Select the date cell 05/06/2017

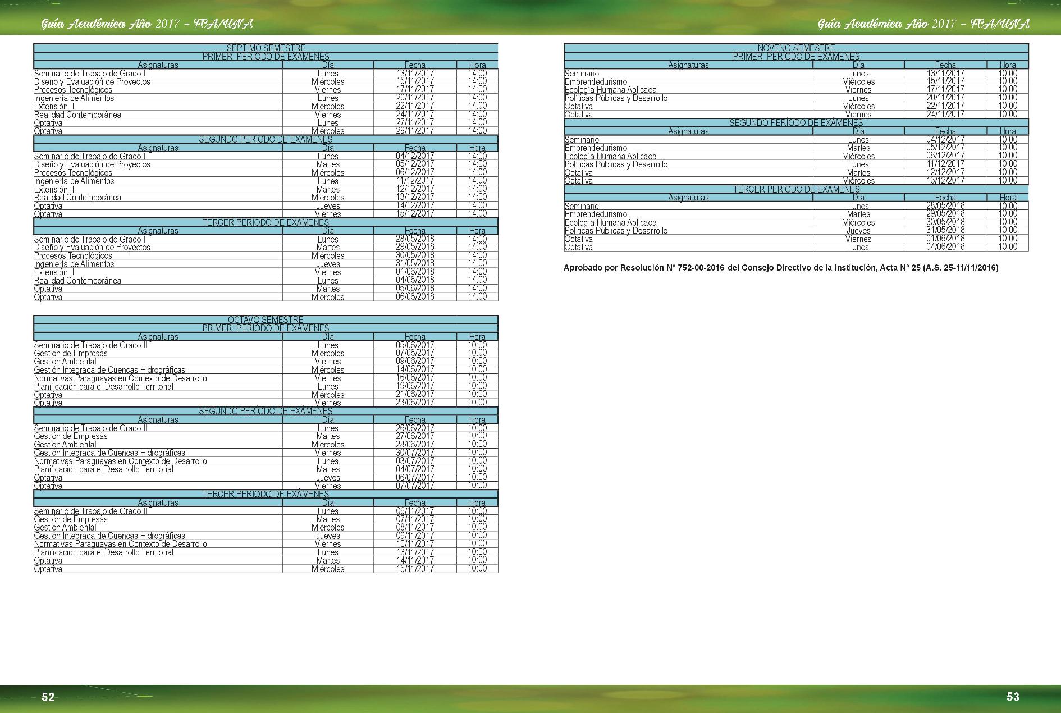coord(415,345)
